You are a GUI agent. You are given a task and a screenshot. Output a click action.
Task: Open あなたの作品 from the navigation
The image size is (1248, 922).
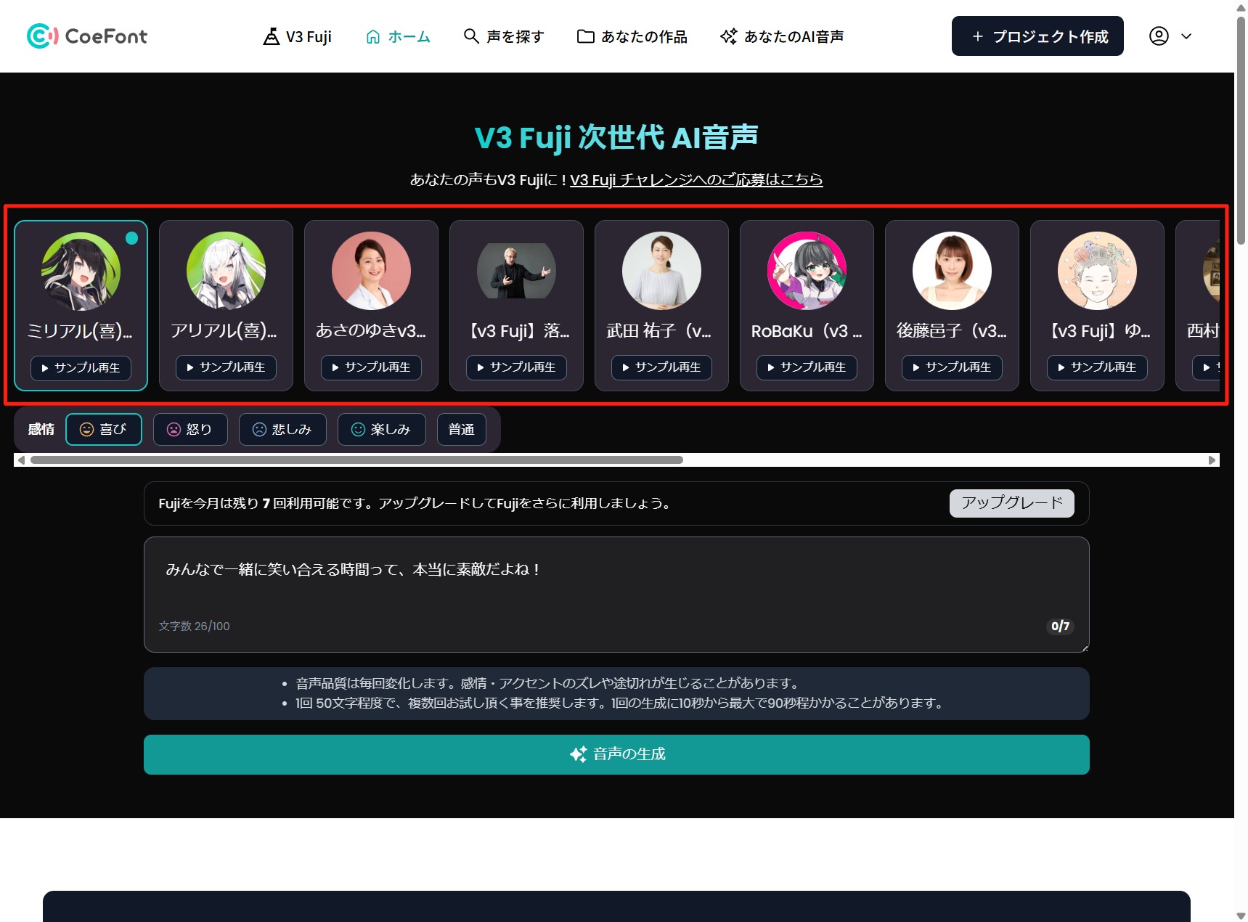pyautogui.click(x=632, y=36)
